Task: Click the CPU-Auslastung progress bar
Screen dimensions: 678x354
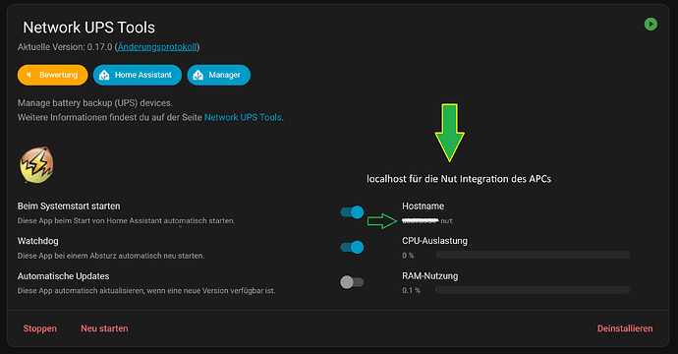Action: pos(533,255)
